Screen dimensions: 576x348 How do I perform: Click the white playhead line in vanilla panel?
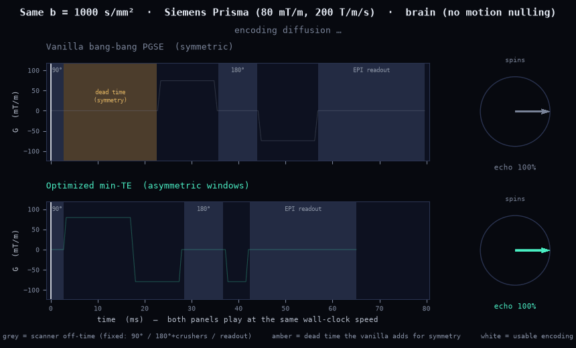pos(51,112)
